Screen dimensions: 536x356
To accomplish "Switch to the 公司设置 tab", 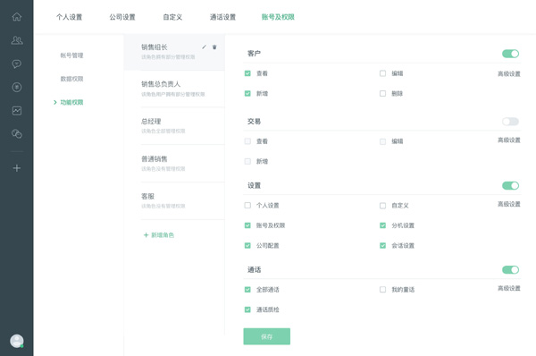I will click(x=122, y=17).
